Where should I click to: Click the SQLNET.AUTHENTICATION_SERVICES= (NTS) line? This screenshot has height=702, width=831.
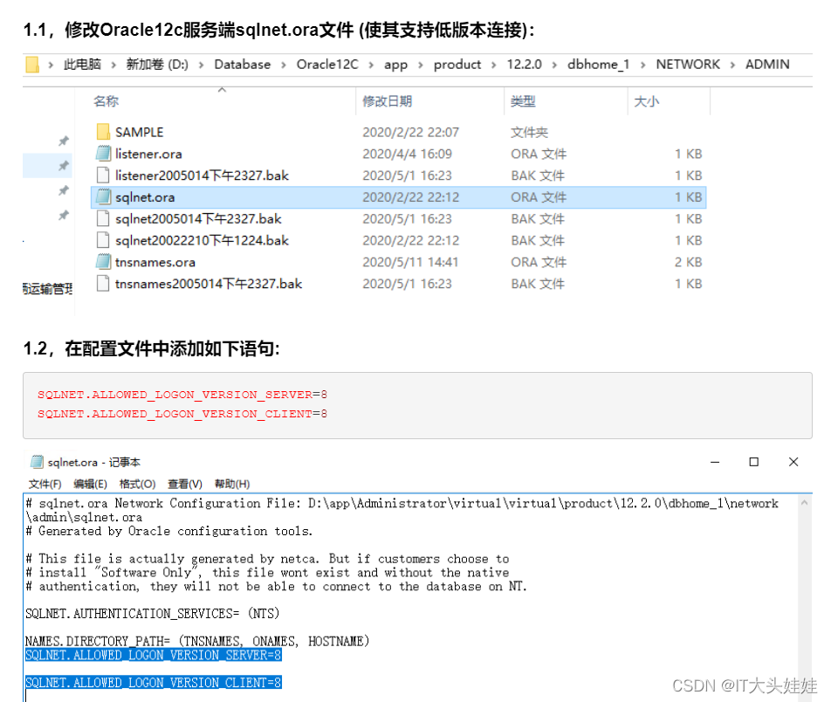point(152,614)
